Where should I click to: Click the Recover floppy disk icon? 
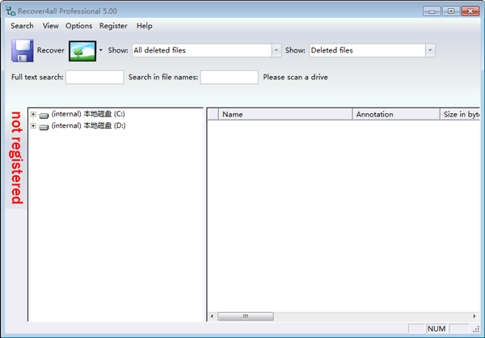pyautogui.click(x=23, y=50)
